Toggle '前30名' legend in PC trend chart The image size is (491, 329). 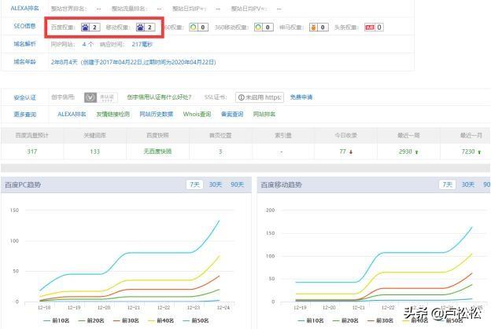click(126, 320)
